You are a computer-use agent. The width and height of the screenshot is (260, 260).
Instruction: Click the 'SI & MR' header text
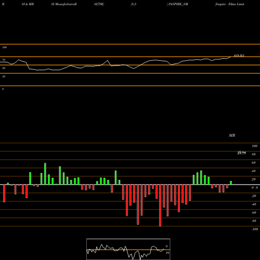tap(28, 4)
